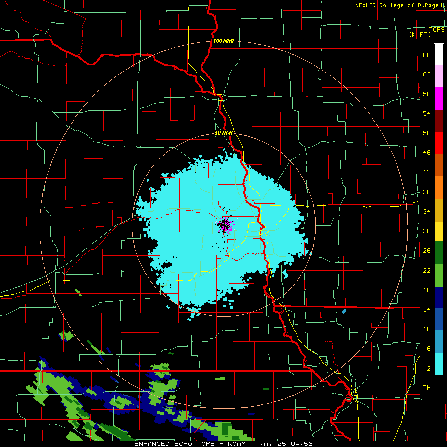
Task: Click the light green swatch near 22
Action: coord(439,275)
